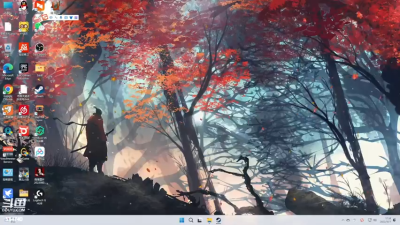
Task: Click the Sogou input S logo
Action: point(45,17)
